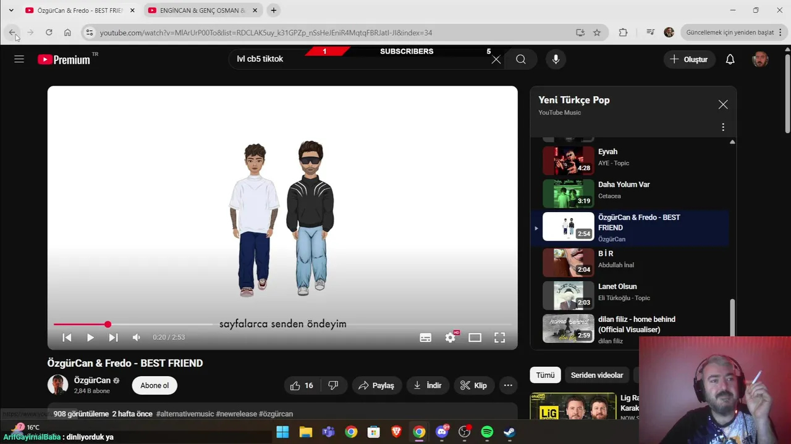The image size is (791, 444).
Task: Toggle subtitles on the player
Action: (426, 337)
